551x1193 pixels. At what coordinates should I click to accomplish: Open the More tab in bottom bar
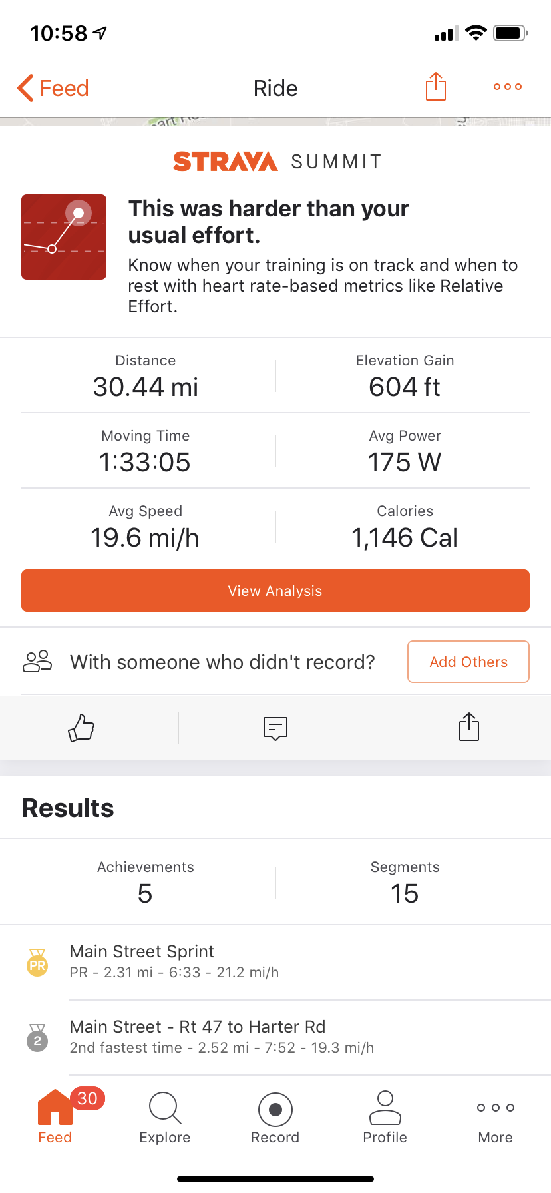tap(495, 1118)
